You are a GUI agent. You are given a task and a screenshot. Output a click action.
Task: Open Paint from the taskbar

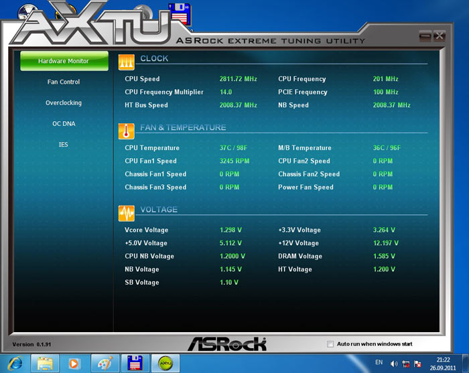(x=105, y=364)
